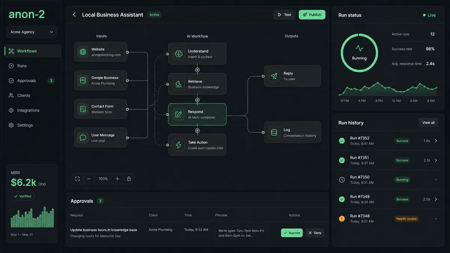
Task: Click the Time column header
Action: [188, 215]
